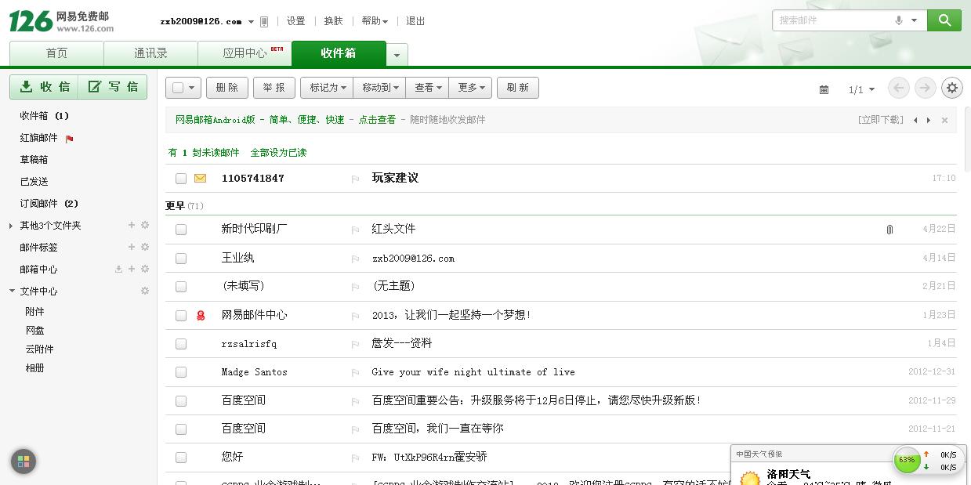The image size is (971, 485).
Task: Click the 刷新 button
Action: coord(518,88)
